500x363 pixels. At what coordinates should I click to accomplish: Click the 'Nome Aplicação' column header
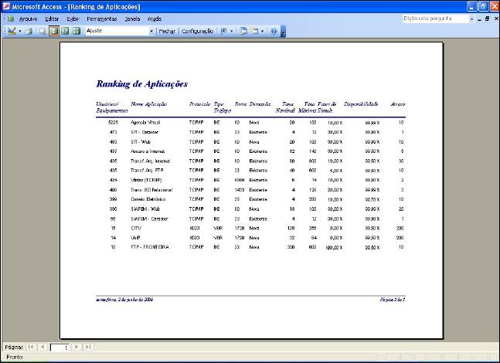click(148, 104)
